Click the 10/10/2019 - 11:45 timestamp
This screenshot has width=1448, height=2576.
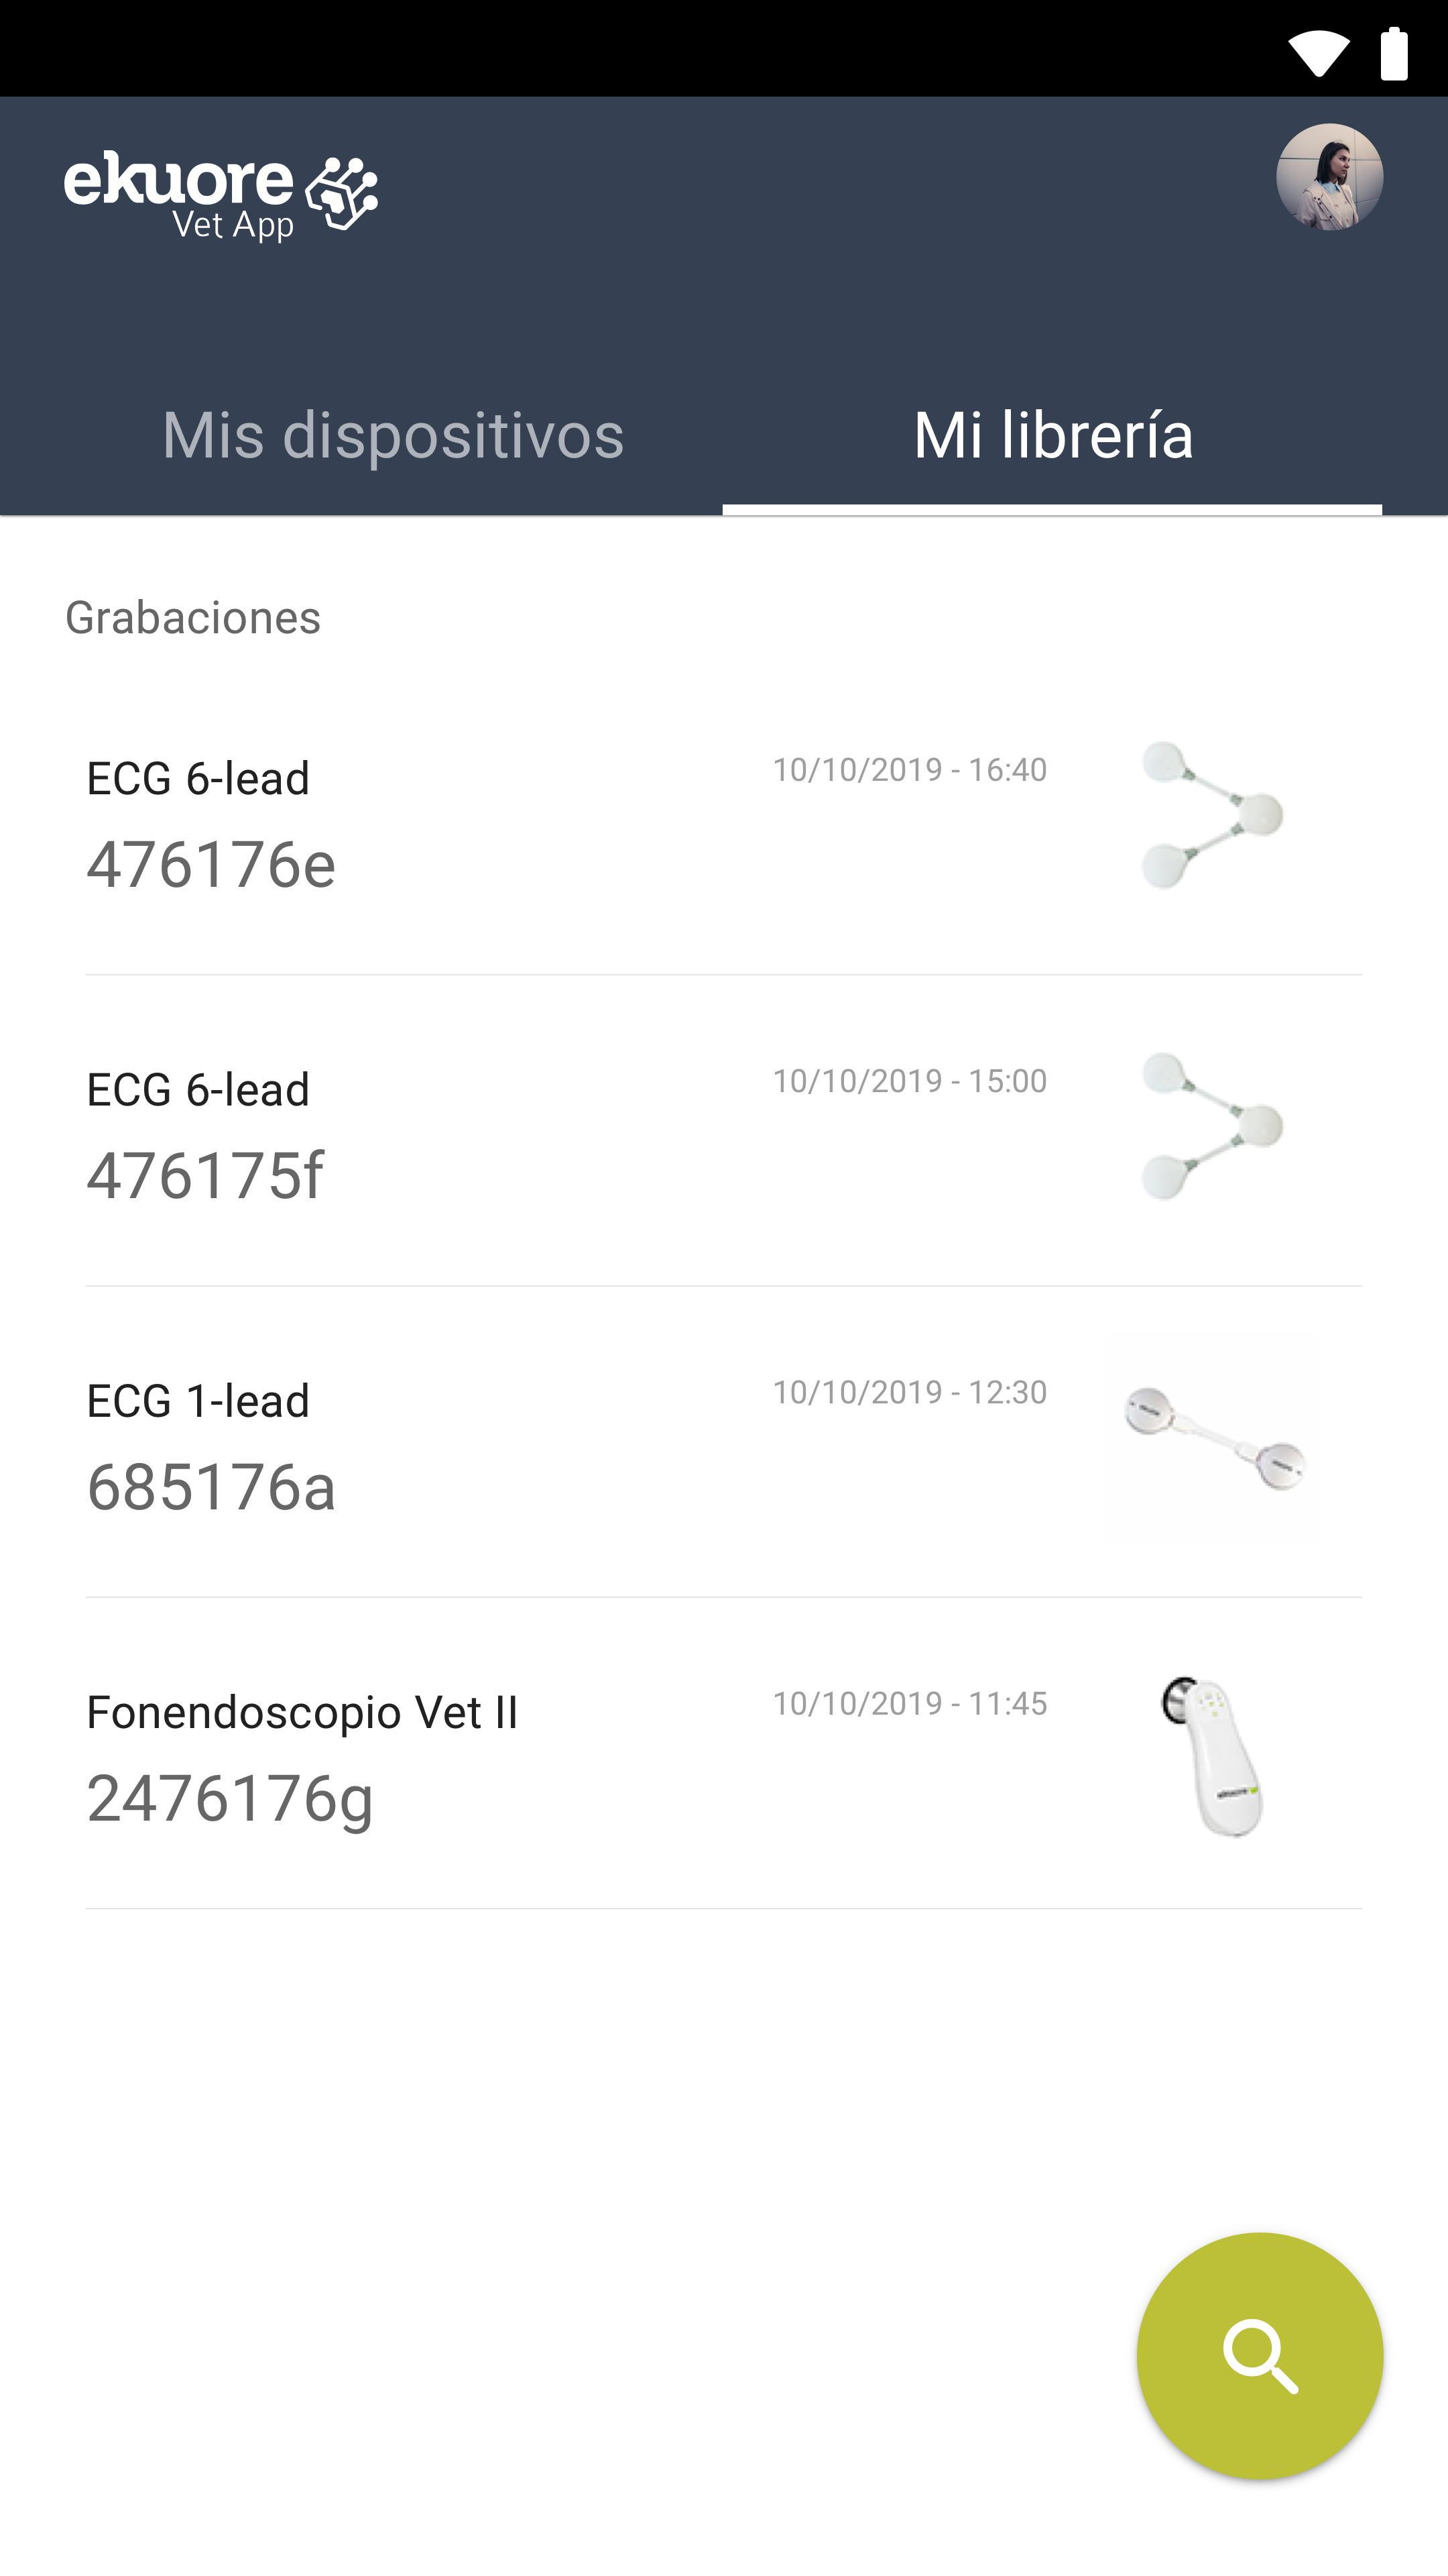click(x=910, y=1703)
